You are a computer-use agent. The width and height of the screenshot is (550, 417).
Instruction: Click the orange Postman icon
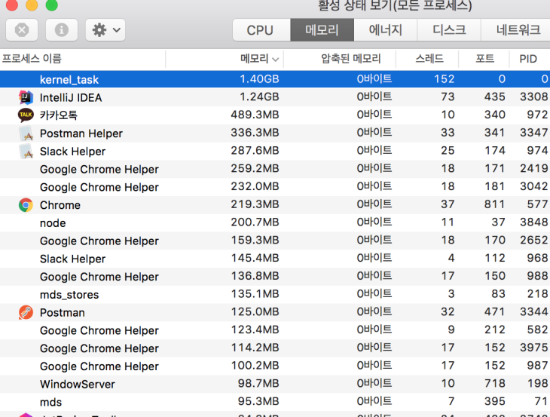click(26, 312)
